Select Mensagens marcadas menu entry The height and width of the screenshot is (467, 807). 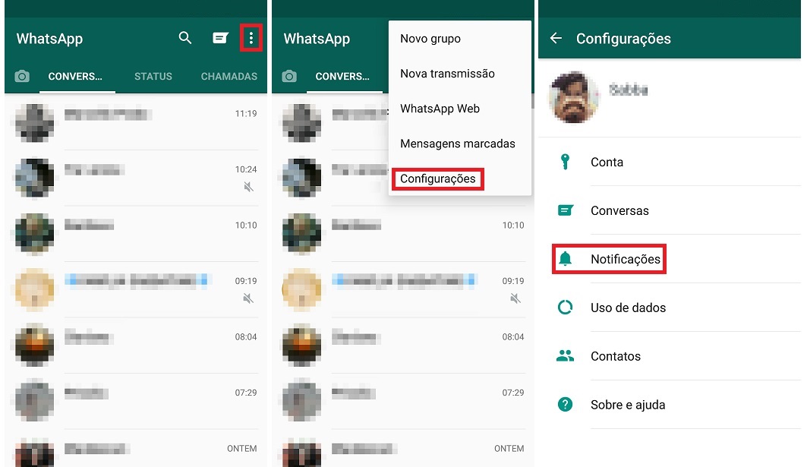[x=458, y=144]
